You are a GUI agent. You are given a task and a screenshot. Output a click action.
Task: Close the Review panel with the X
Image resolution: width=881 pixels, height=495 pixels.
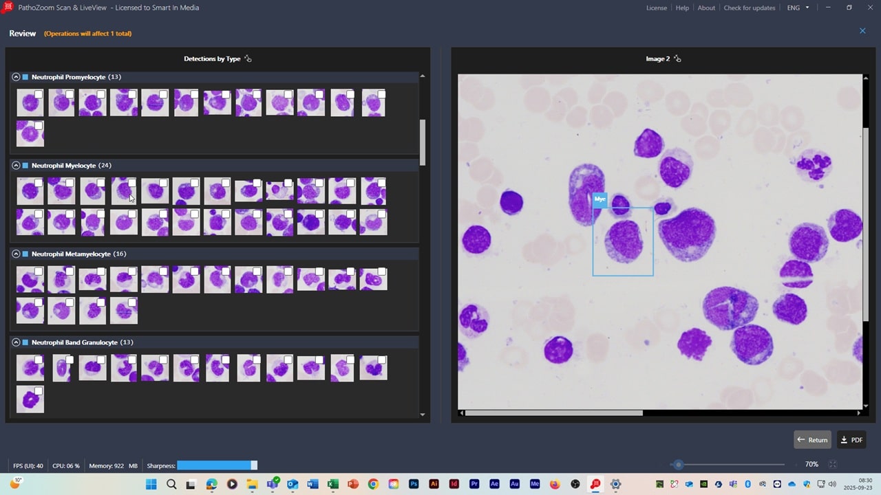click(x=862, y=31)
